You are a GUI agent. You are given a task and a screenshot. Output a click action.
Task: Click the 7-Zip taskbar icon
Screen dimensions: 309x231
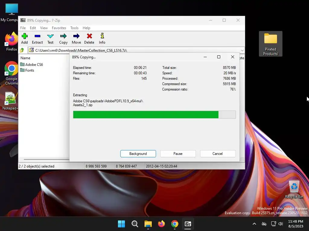[188, 224]
